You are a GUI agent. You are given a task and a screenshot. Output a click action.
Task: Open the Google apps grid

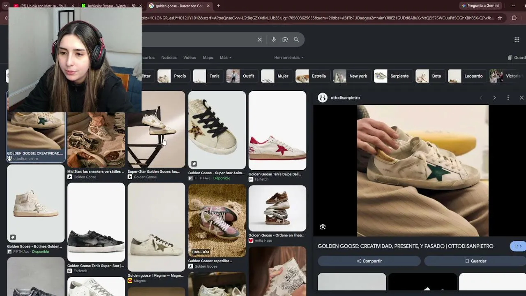click(x=517, y=39)
